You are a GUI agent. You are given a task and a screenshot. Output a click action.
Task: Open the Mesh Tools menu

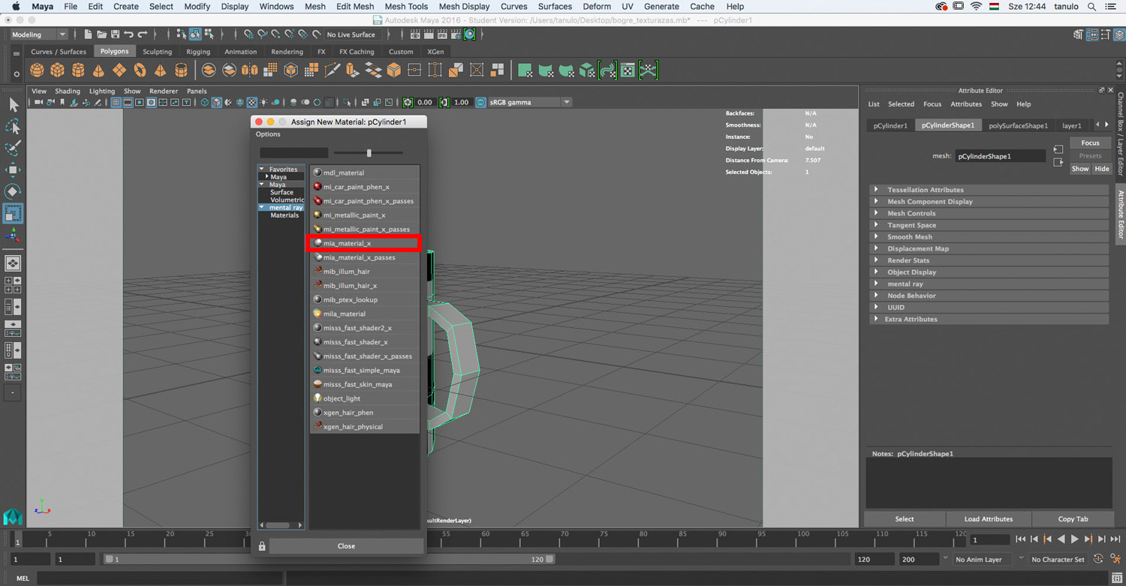click(x=405, y=6)
